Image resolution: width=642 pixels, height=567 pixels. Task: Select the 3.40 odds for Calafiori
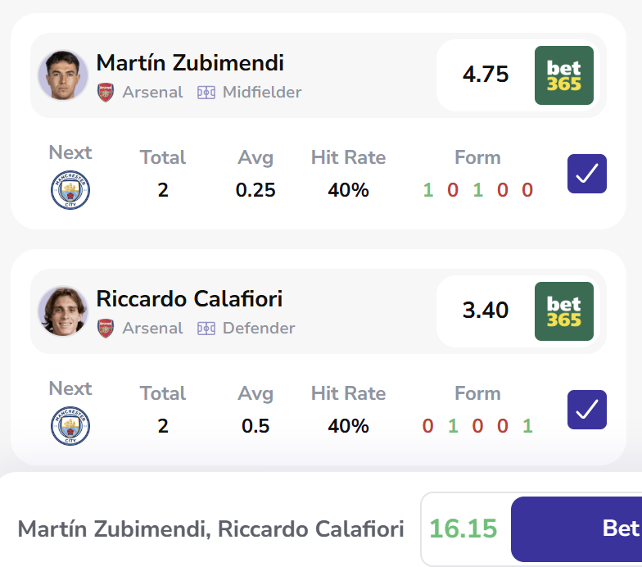[x=485, y=311]
